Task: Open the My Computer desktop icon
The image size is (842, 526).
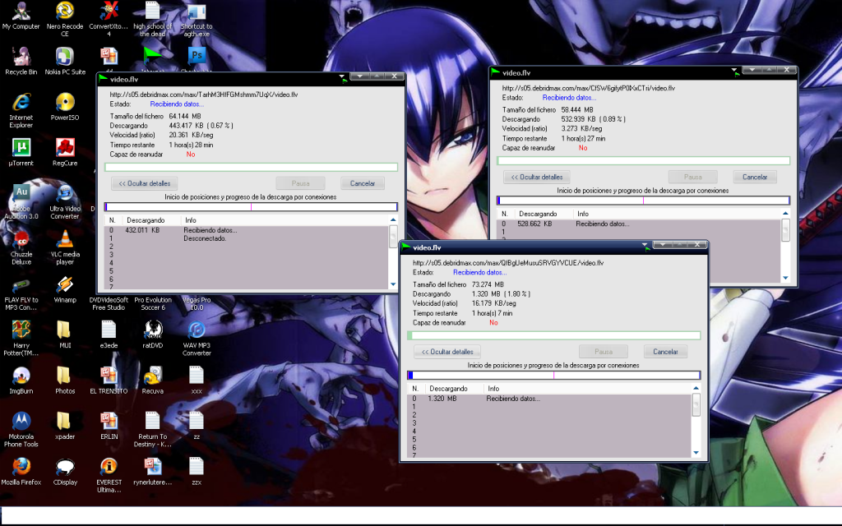Action: click(21, 16)
